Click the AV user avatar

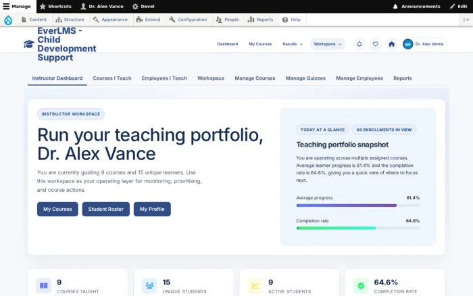pos(407,44)
